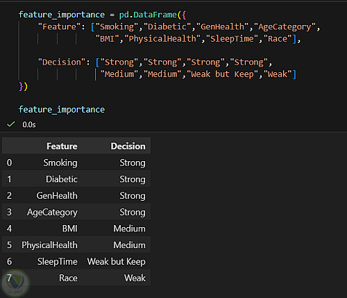Click the Feature column header
Image resolution: width=347 pixels, height=298 pixels.
tap(62, 146)
